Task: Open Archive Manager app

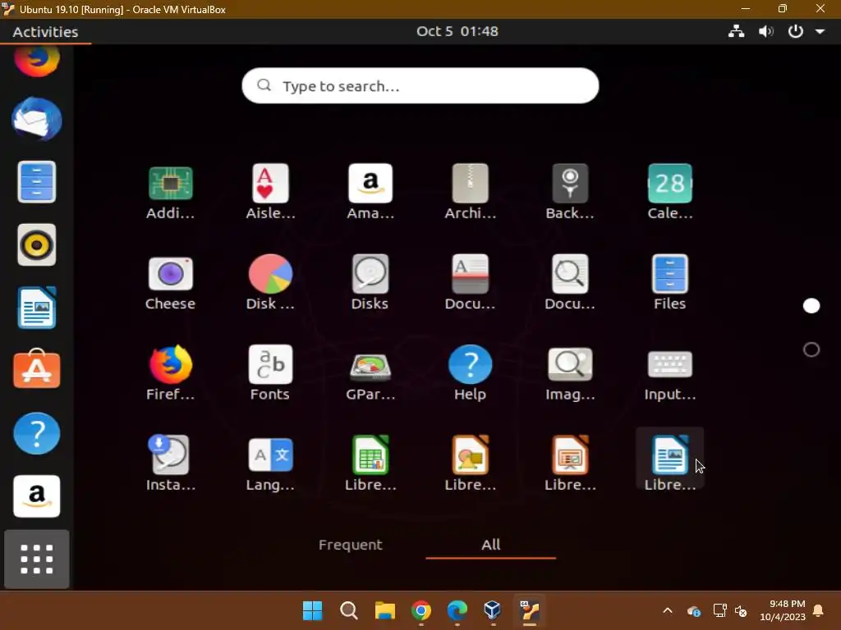Action: [x=470, y=191]
